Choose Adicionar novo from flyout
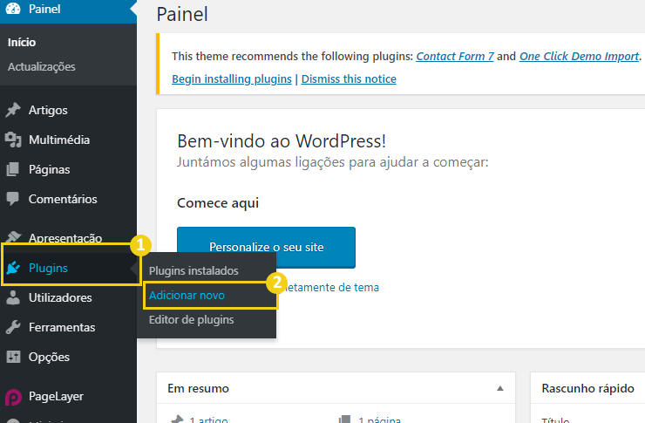Viewport: 645px width, 423px height. pyautogui.click(x=187, y=295)
